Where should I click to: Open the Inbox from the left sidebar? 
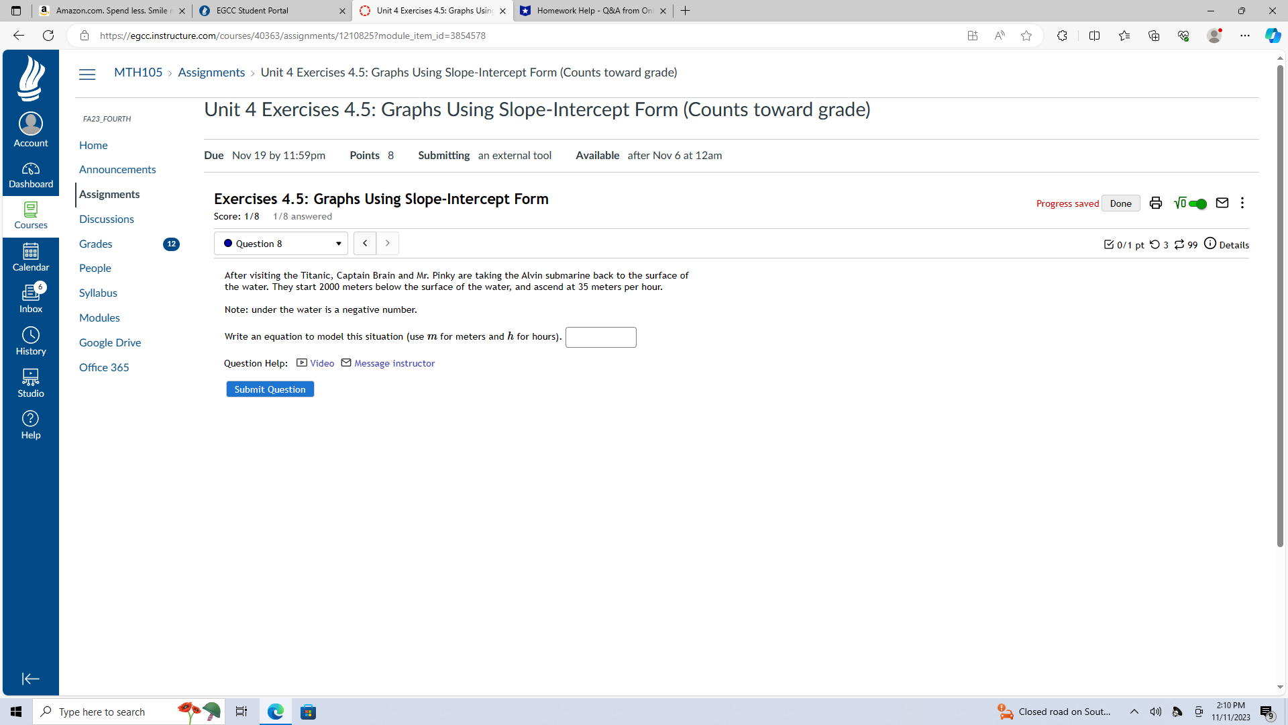(30, 297)
